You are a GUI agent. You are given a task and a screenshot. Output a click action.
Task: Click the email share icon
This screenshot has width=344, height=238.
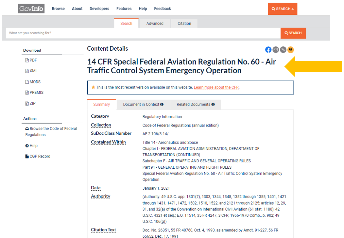(276, 50)
